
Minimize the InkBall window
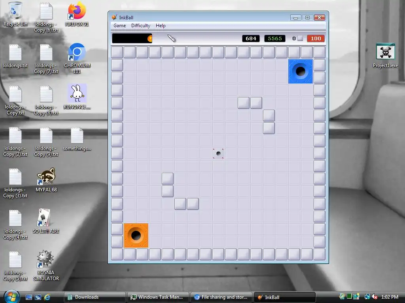tap(295, 17)
